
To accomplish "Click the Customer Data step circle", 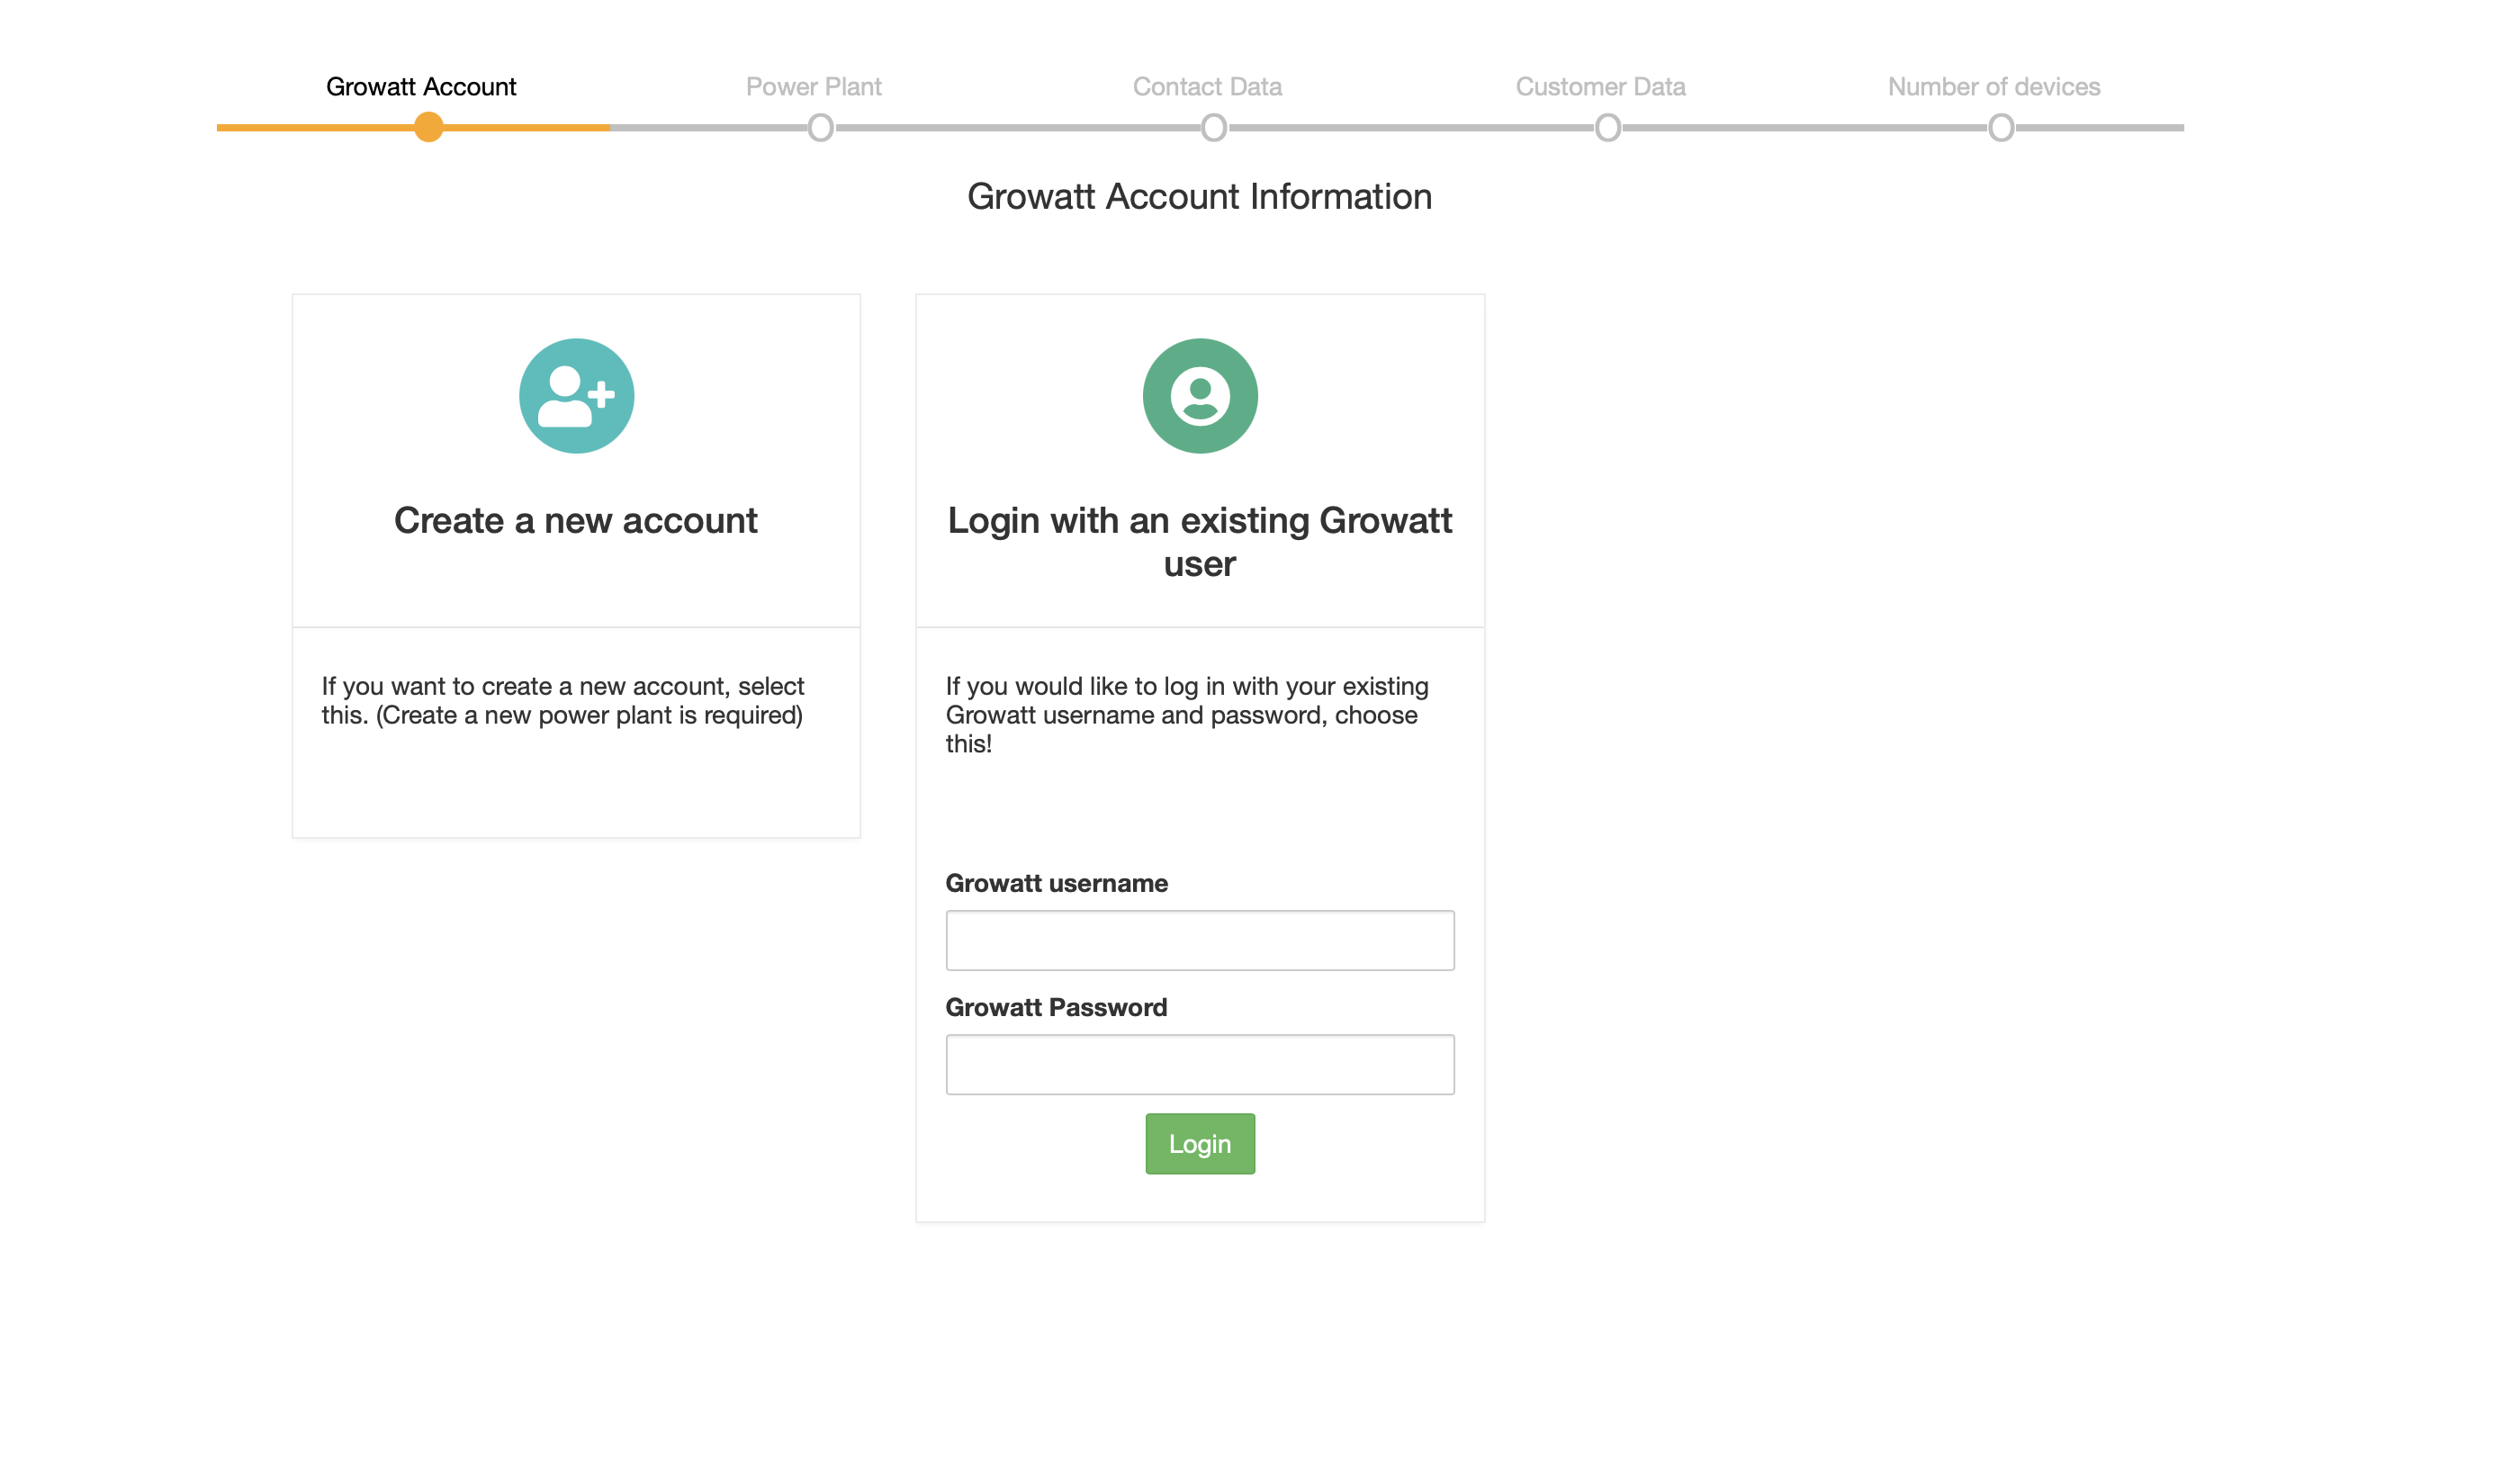I will [1607, 128].
